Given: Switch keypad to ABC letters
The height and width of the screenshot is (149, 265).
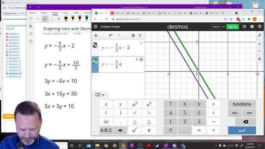Looking at the screenshot, I should [x=106, y=130].
